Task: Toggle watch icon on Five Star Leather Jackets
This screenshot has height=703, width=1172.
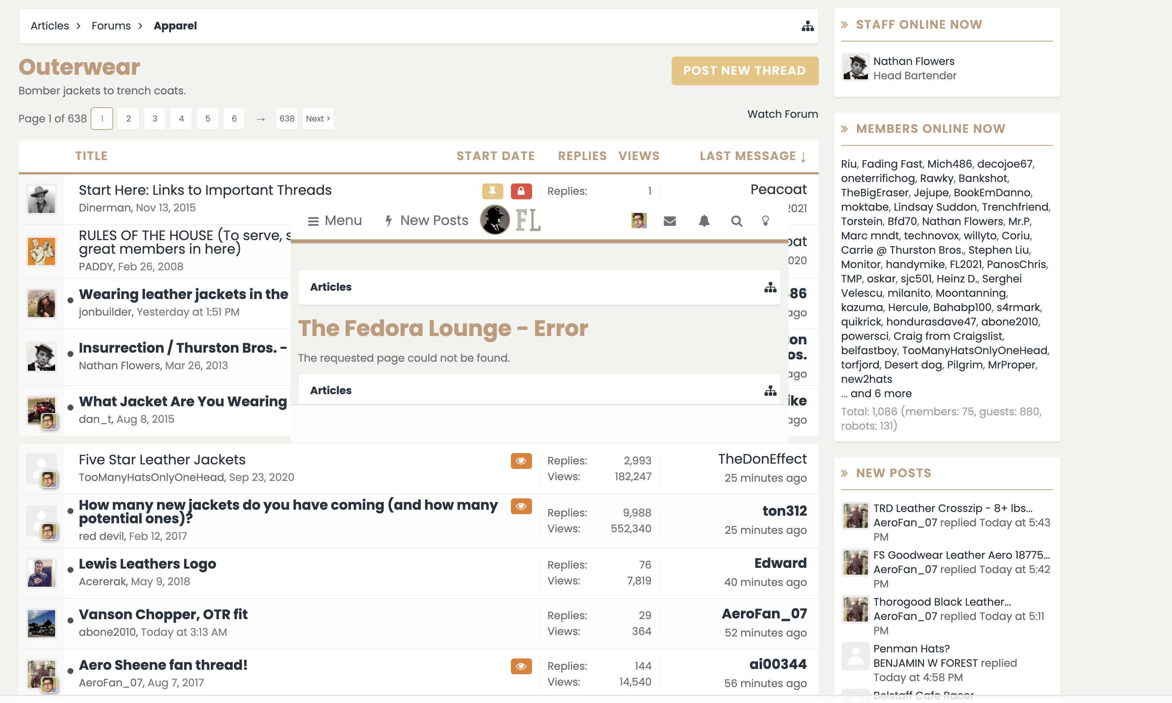Action: tap(521, 461)
